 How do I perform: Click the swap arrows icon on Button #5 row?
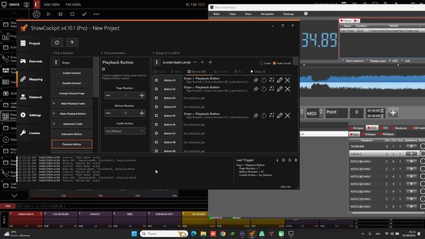[x=272, y=116]
